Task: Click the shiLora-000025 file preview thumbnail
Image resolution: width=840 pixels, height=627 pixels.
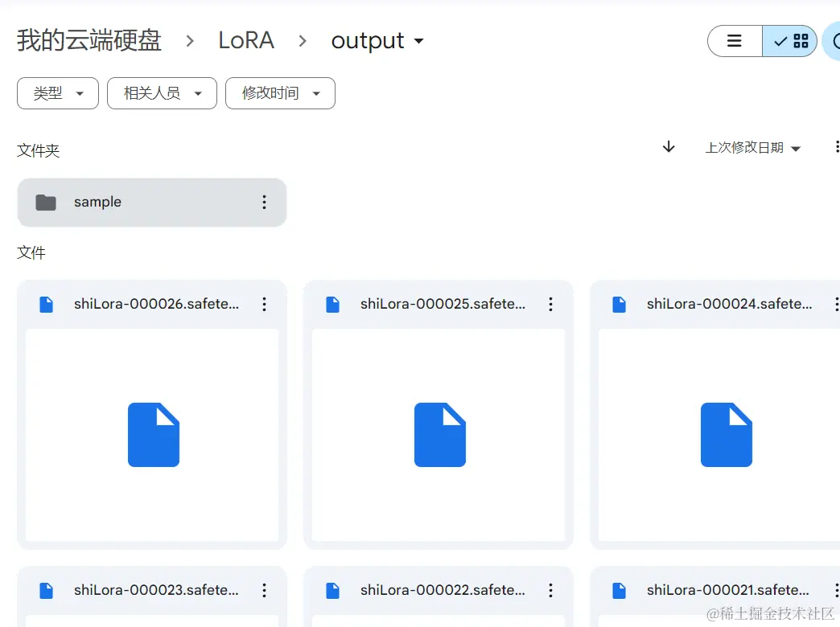Action: click(x=439, y=435)
